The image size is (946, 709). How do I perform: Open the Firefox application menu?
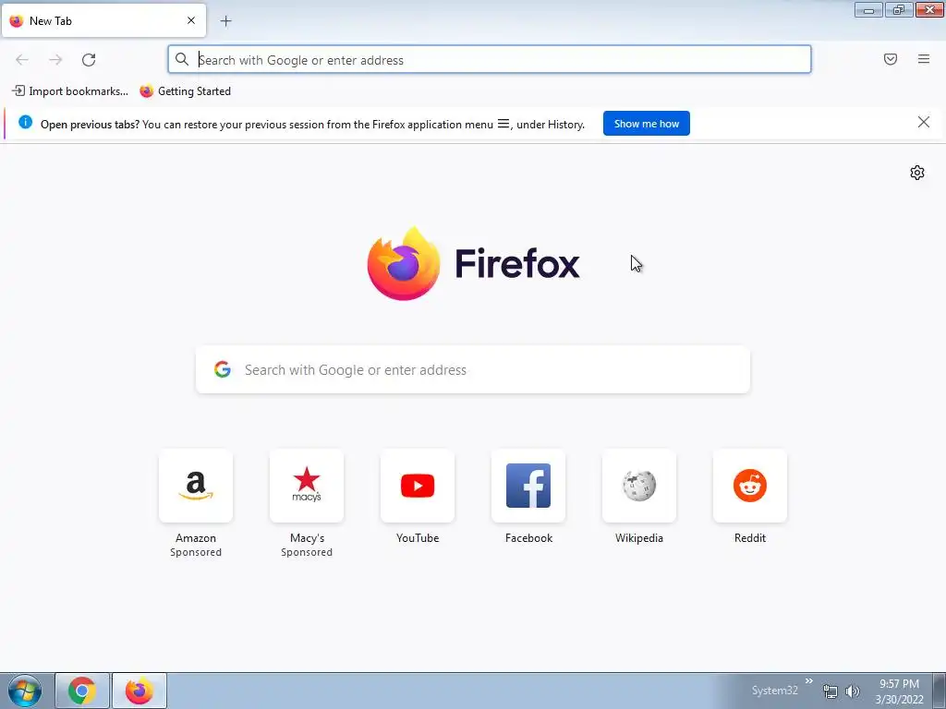tap(924, 59)
